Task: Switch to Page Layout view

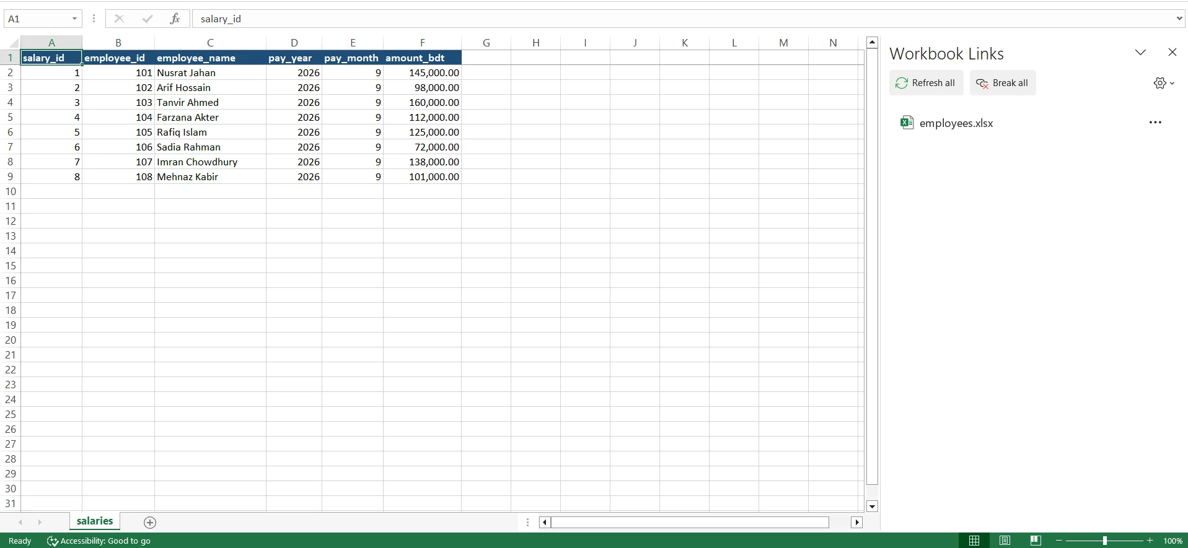Action: 1005,541
